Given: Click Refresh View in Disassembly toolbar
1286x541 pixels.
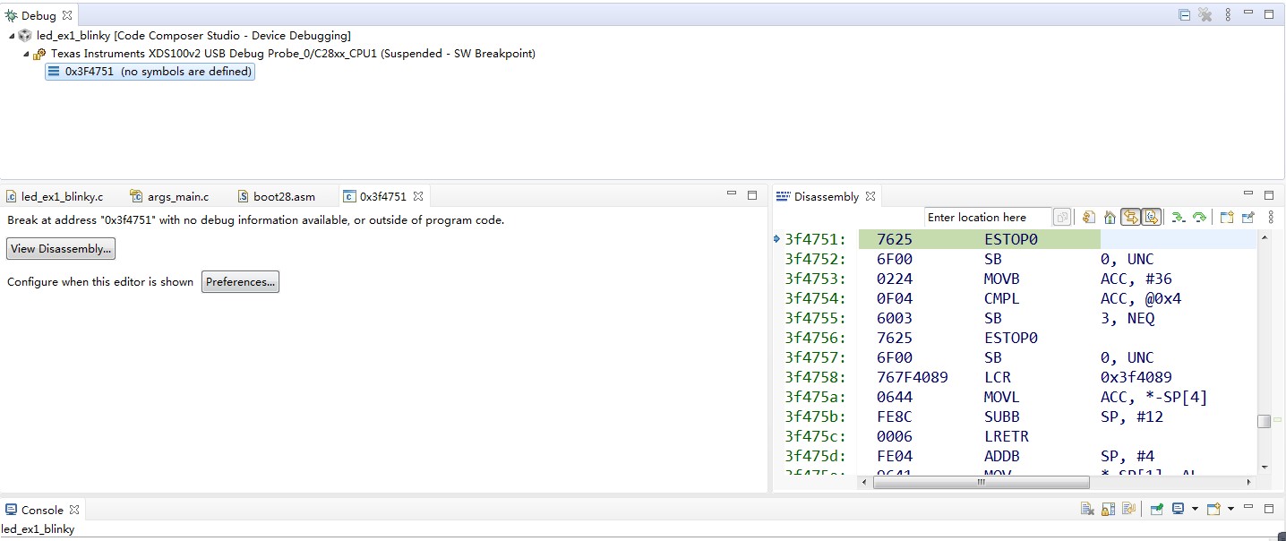Looking at the screenshot, I should pos(1088,217).
